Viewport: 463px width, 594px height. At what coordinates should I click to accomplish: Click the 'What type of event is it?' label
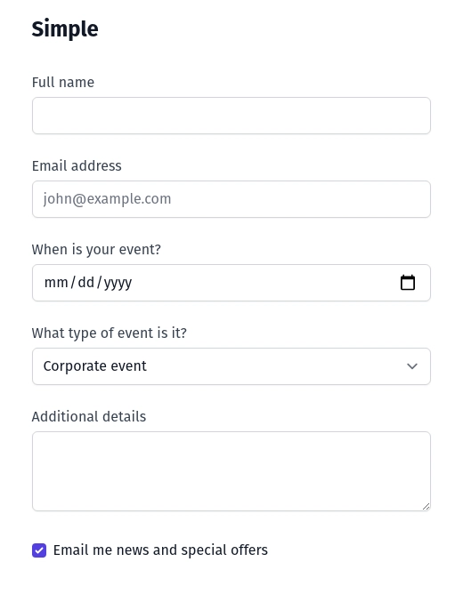[110, 333]
